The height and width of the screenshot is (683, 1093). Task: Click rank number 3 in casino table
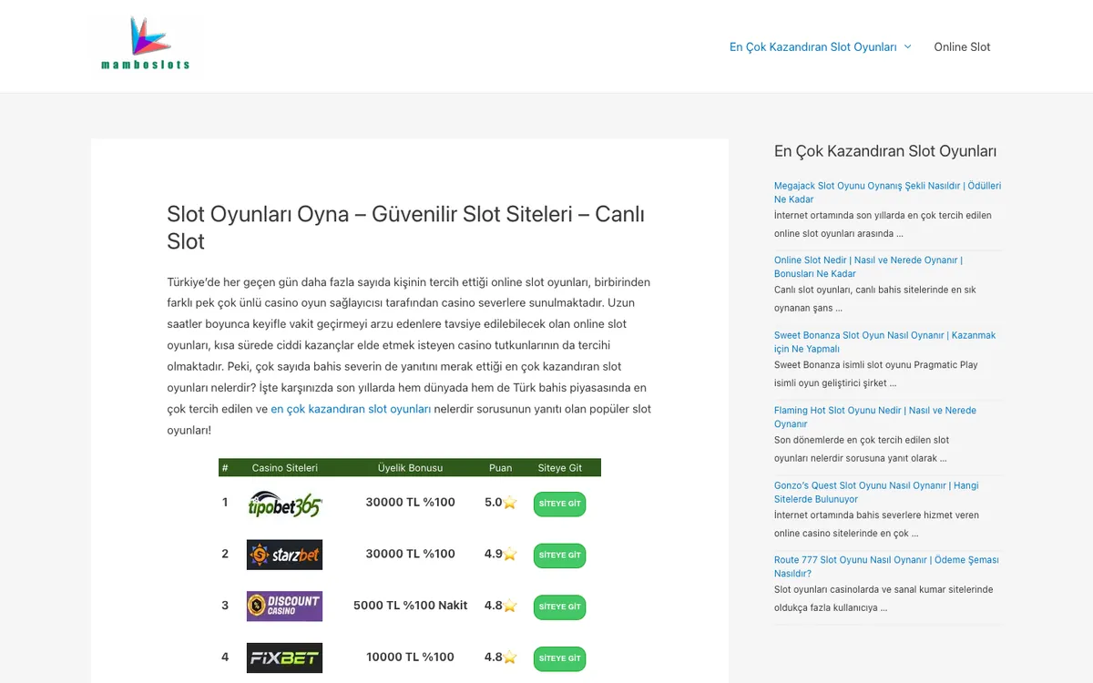[x=225, y=606]
